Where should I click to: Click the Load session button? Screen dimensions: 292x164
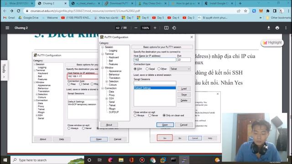[184, 89]
